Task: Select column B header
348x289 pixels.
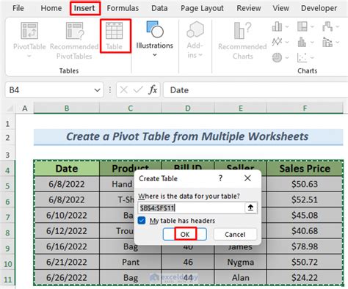Action: (67, 108)
